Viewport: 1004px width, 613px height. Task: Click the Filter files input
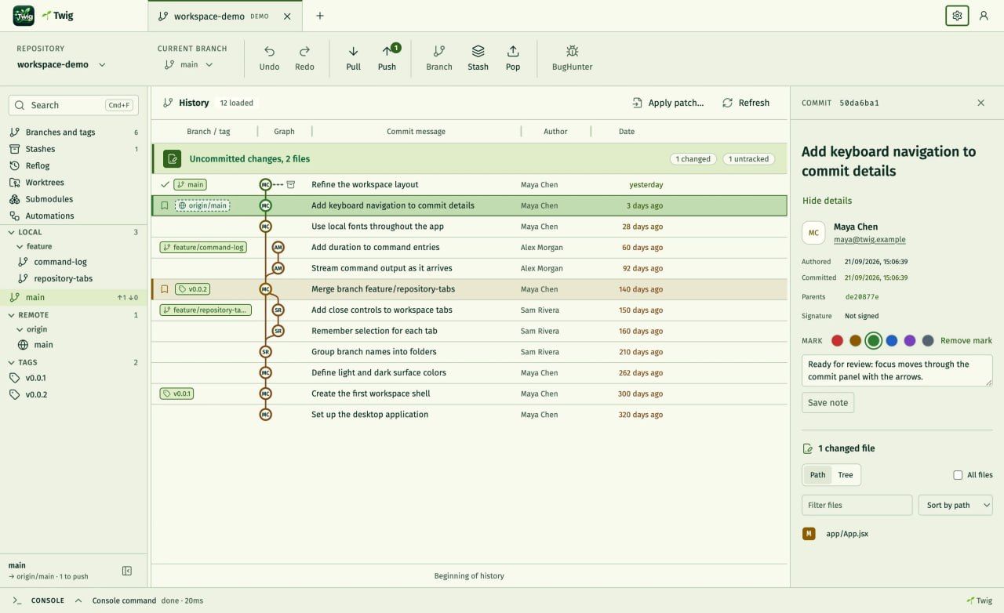[x=857, y=505]
